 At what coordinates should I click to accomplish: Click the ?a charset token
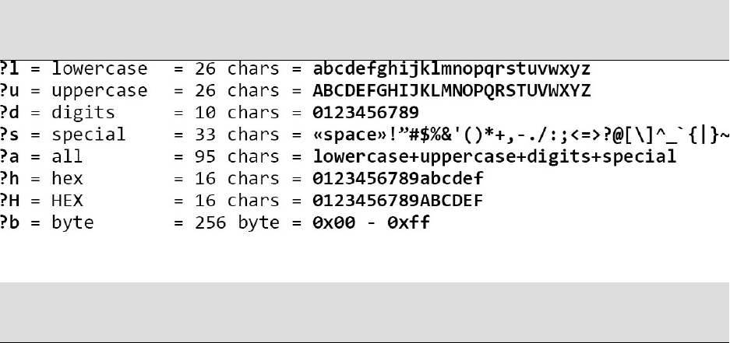(10, 156)
